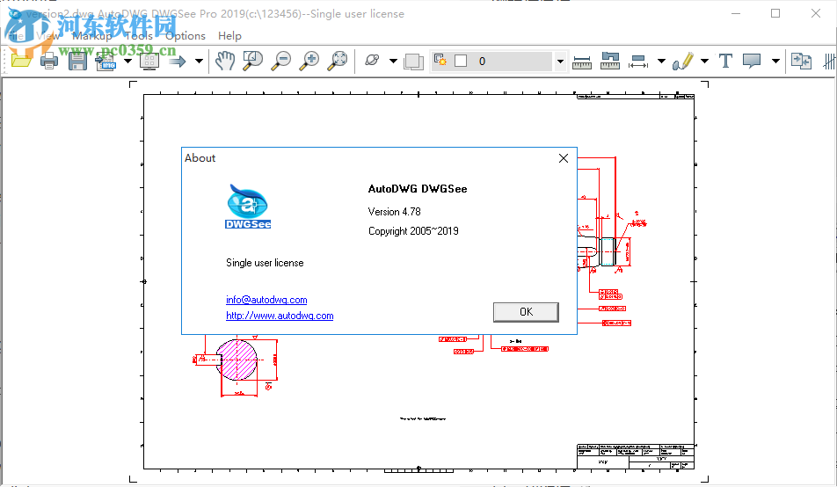Image resolution: width=837 pixels, height=487 pixels.
Task: Click the info@autodwg.com email link
Action: (266, 300)
